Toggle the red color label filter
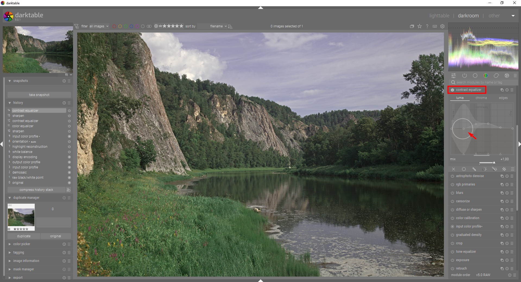The width and height of the screenshot is (521, 282). click(x=114, y=26)
